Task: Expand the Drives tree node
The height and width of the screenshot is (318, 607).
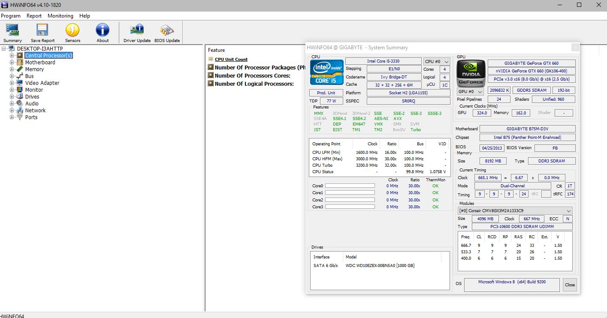Action: click(x=12, y=96)
